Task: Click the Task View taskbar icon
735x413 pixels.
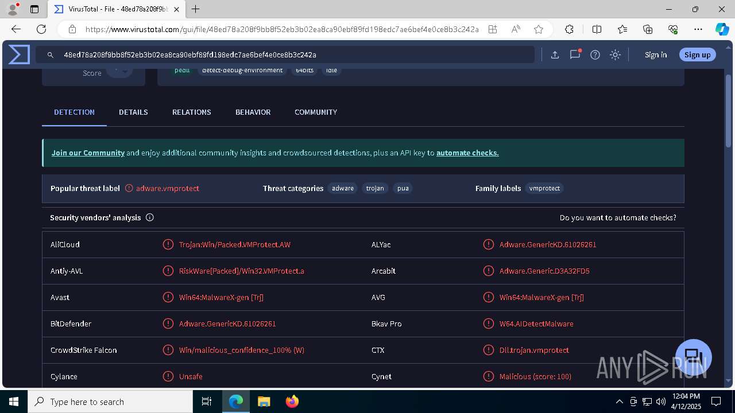Action: 207,402
